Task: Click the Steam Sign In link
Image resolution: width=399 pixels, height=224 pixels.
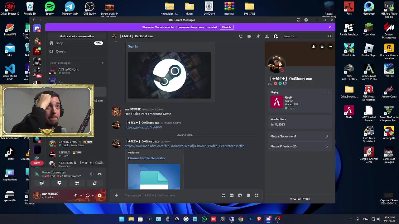Action: (132, 46)
